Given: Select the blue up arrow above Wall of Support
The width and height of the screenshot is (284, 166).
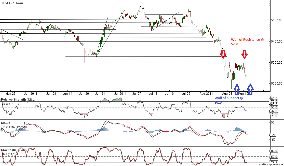Looking at the screenshot, I should (237, 89).
